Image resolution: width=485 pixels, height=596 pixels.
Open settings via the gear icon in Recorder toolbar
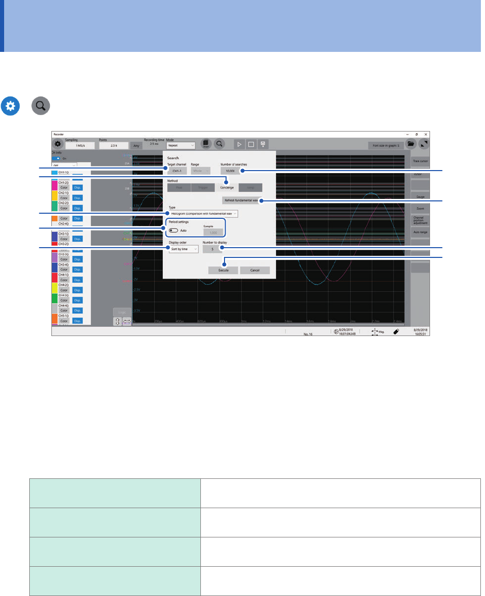pyautogui.click(x=58, y=144)
